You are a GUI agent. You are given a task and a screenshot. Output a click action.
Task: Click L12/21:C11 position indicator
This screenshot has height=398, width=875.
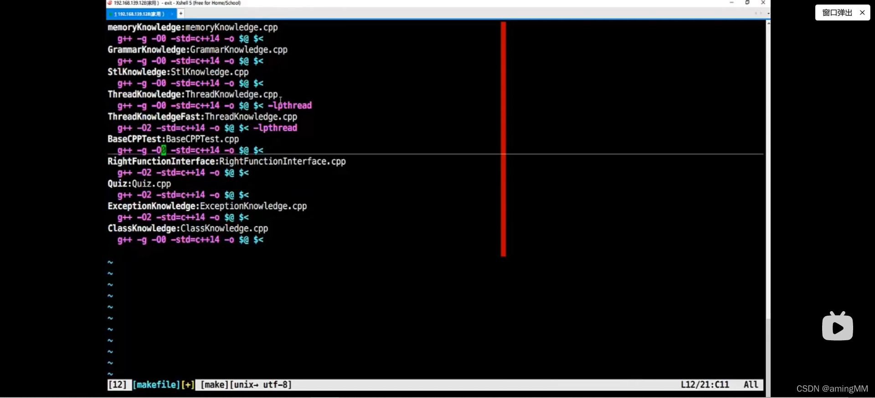coord(705,385)
